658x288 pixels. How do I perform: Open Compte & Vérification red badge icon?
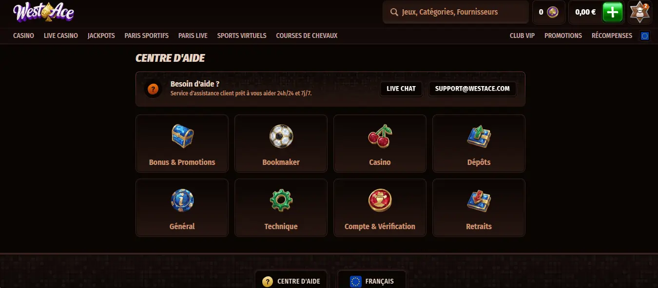(x=380, y=200)
